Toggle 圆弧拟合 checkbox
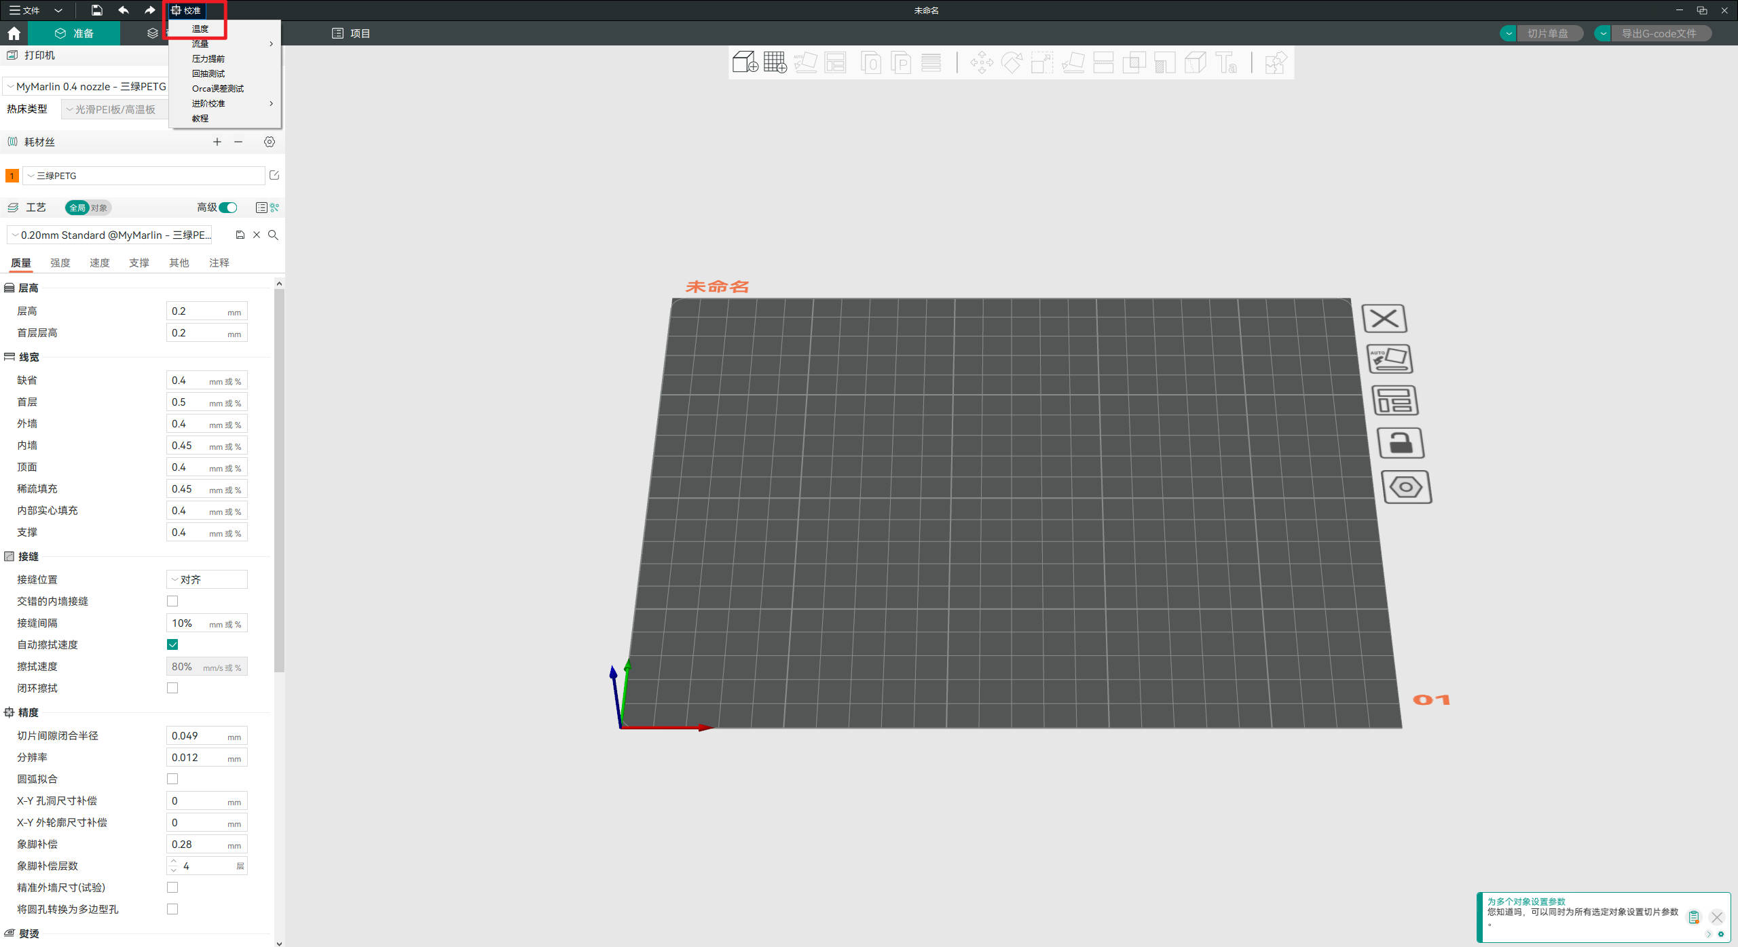The width and height of the screenshot is (1738, 947). (x=172, y=779)
